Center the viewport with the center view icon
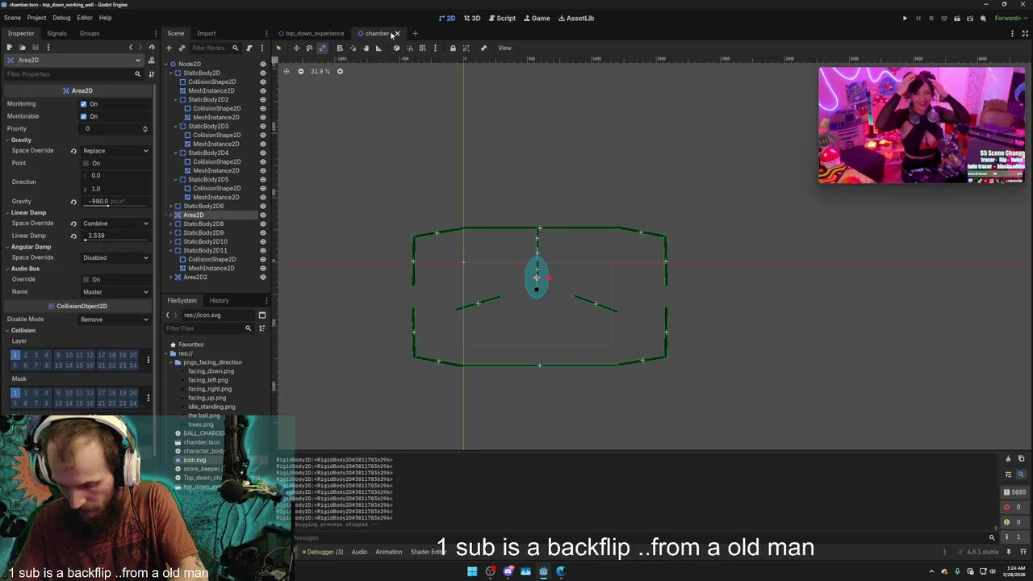This screenshot has width=1033, height=581. (x=286, y=71)
